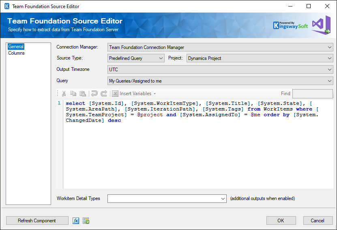Click the 'Connection Manager:' label
The width and height of the screenshot is (337, 230).
coord(77,47)
